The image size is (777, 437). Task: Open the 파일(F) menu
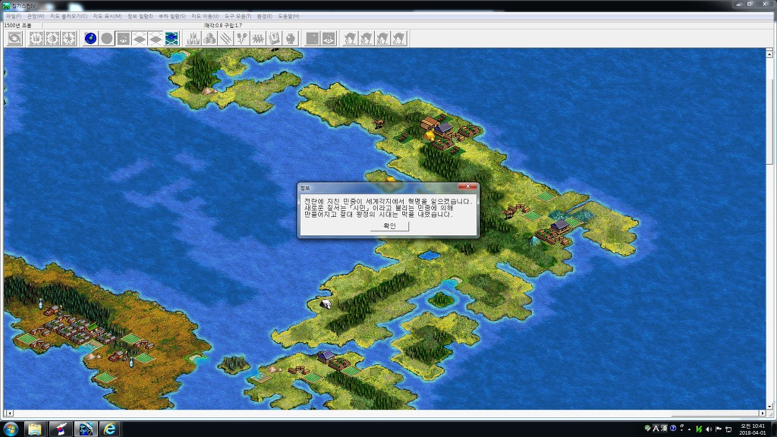click(13, 16)
